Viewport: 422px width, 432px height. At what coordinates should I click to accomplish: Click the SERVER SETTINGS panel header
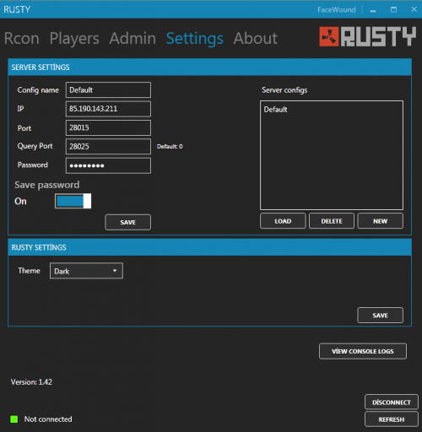(210, 67)
